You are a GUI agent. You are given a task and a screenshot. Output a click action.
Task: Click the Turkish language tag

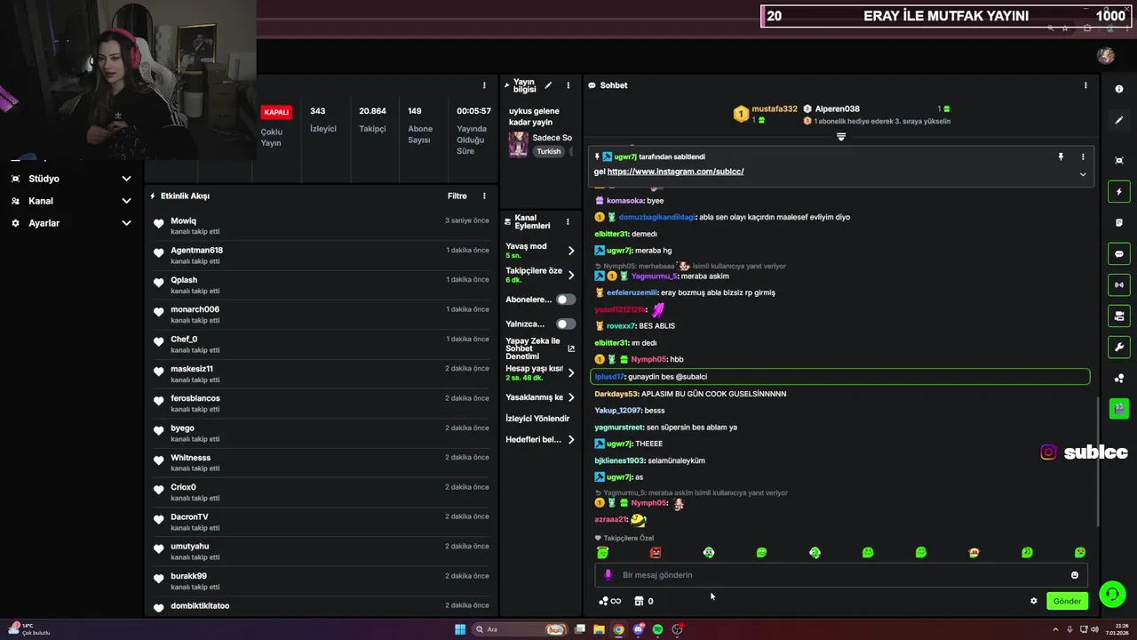coord(549,151)
